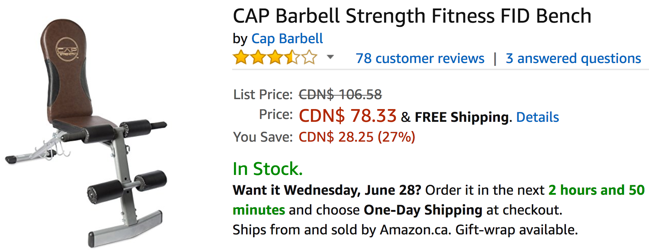
Task: Click the first gold rating star
Action: click(241, 57)
